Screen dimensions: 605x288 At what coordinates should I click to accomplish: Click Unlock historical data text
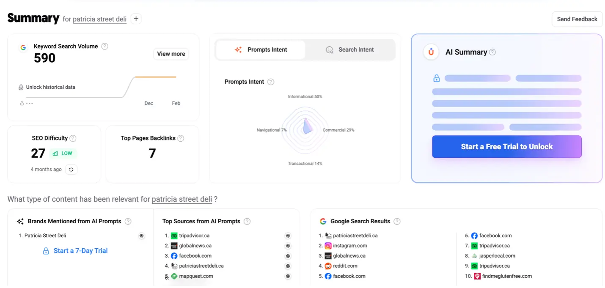pos(51,87)
